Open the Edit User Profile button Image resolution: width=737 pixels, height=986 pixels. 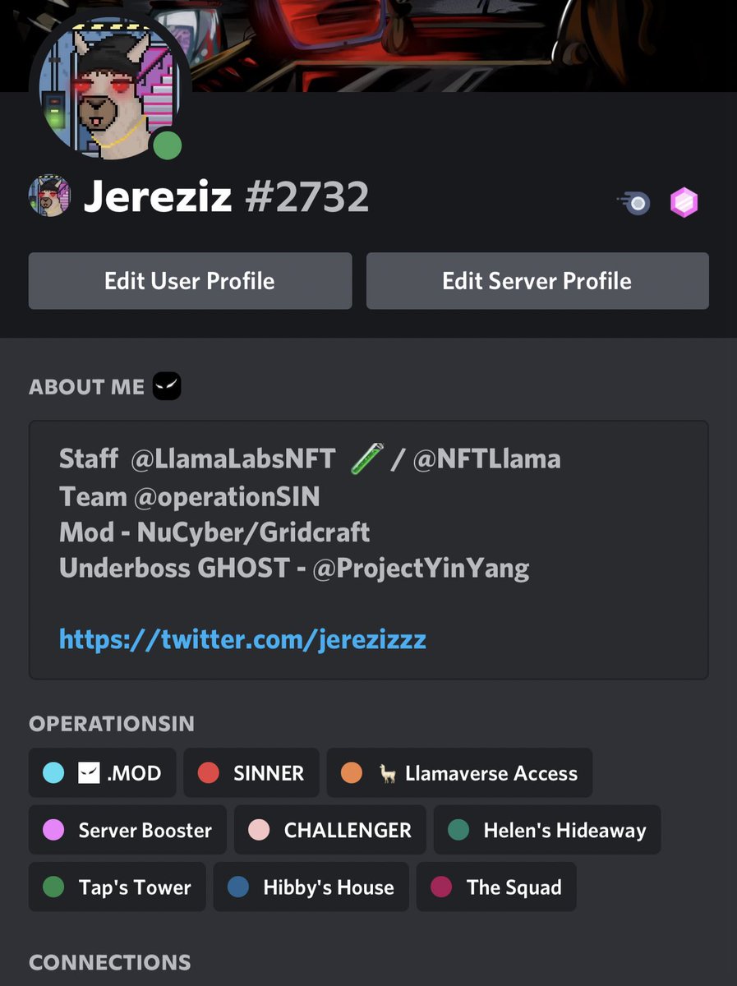click(x=190, y=281)
